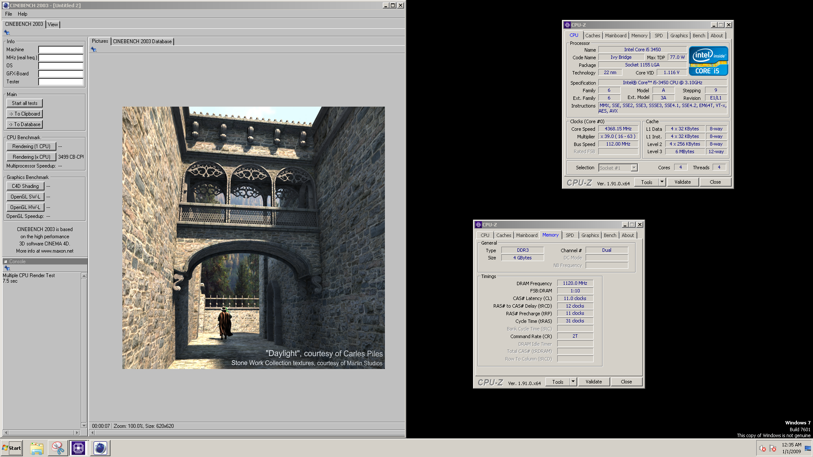Switch to CINEBENCH taskbar icon

100,448
